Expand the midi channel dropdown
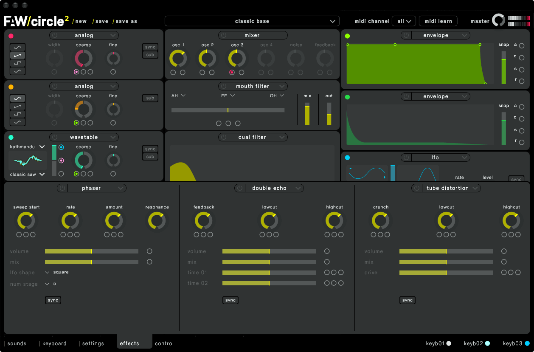534x352 pixels. (404, 21)
